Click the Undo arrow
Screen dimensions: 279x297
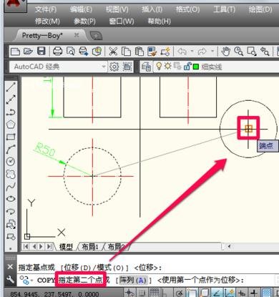point(182,52)
